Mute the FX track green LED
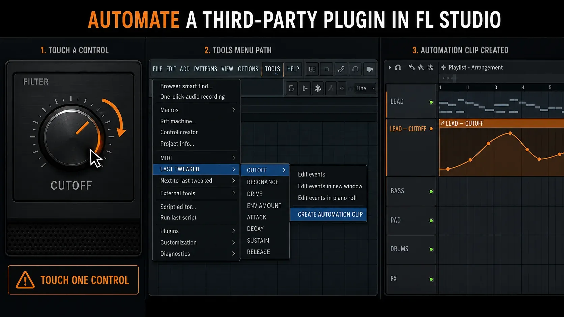The image size is (564, 317). (x=431, y=279)
